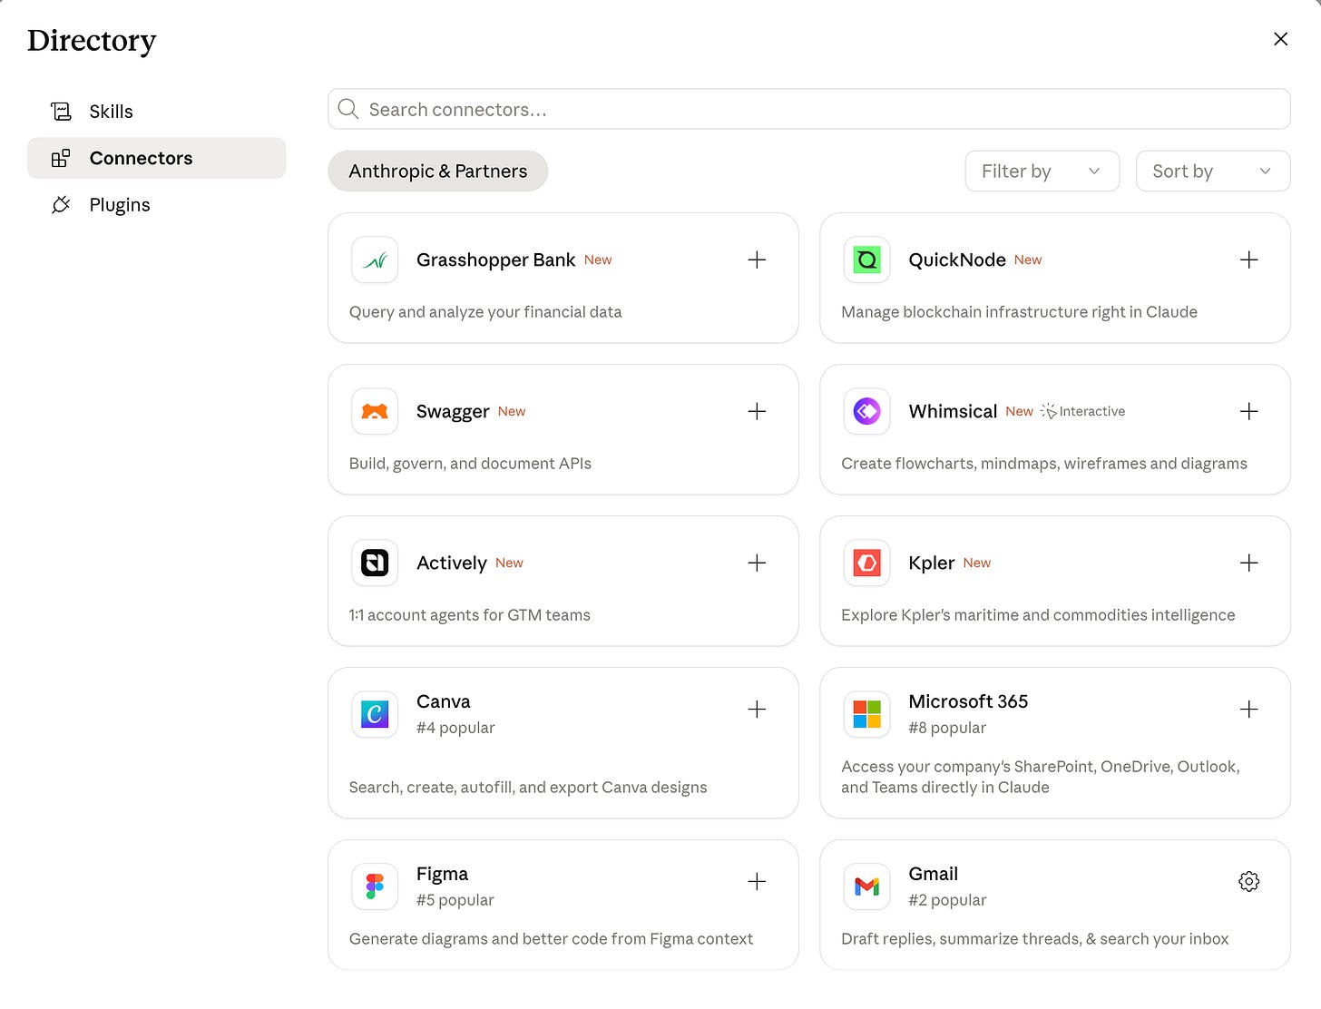Click Microsoft 365 SharePoint, OneDrive description

[x=1041, y=778]
